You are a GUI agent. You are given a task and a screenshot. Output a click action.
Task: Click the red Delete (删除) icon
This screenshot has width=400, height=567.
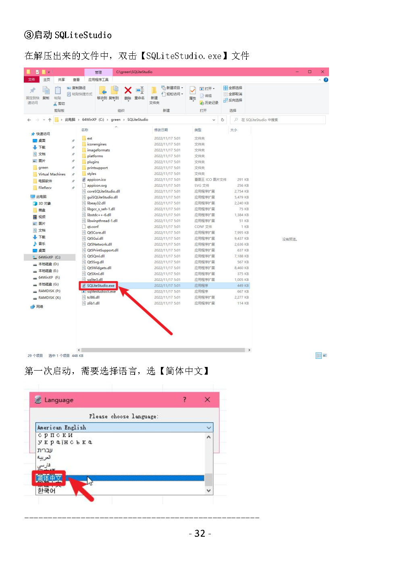[128, 91]
